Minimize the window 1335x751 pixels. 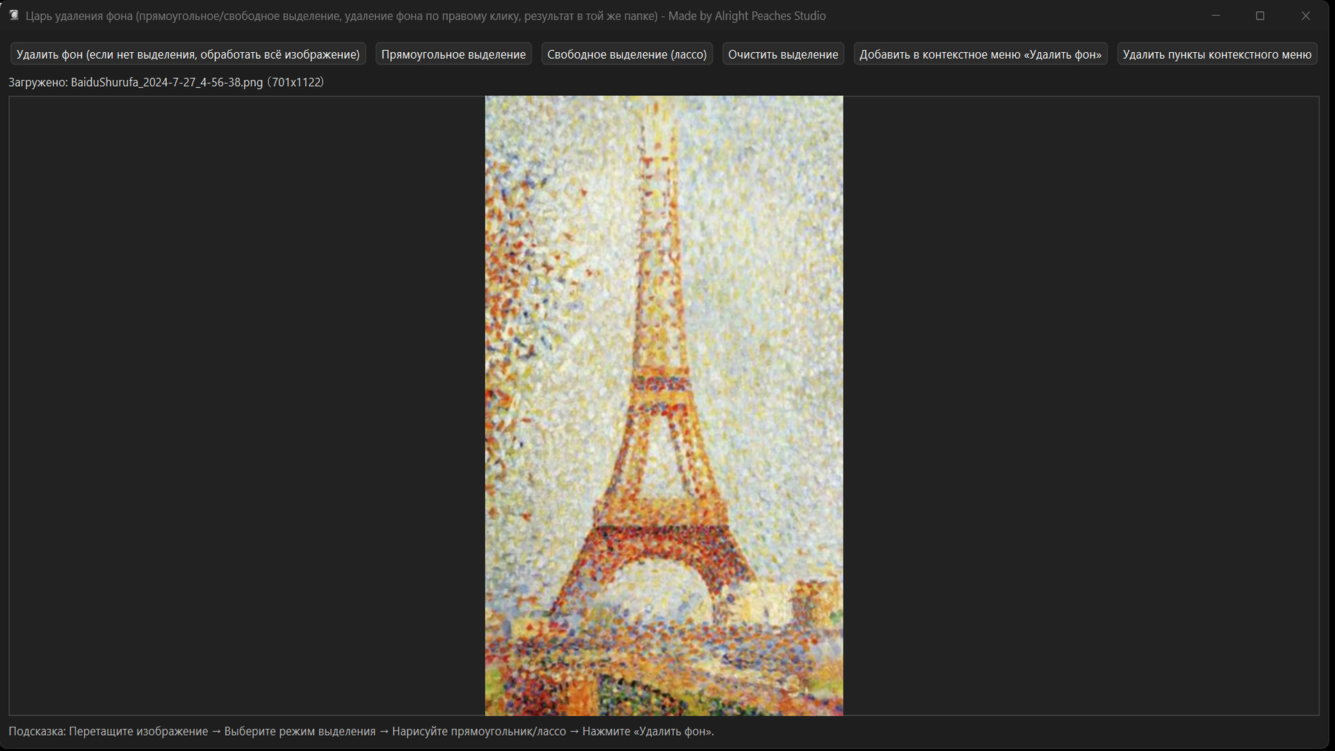(1215, 15)
